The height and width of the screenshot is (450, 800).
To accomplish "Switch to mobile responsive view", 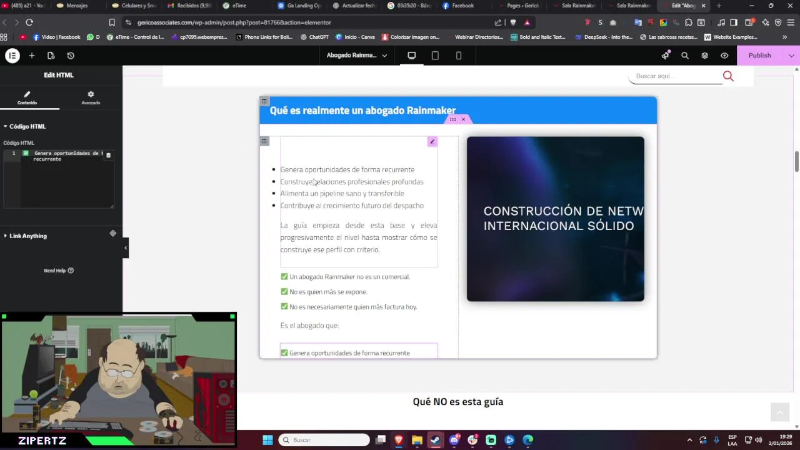I will point(459,56).
